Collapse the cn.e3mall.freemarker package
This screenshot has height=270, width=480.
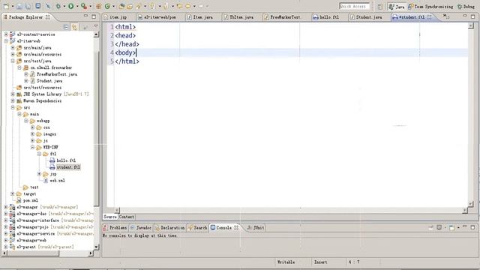[x=19, y=67]
